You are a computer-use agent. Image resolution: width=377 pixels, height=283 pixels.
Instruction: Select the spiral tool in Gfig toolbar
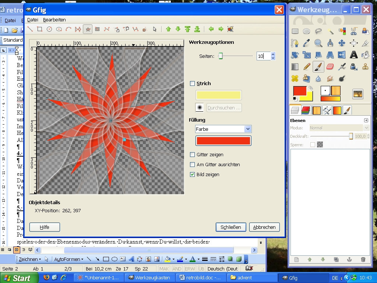pos(97,29)
